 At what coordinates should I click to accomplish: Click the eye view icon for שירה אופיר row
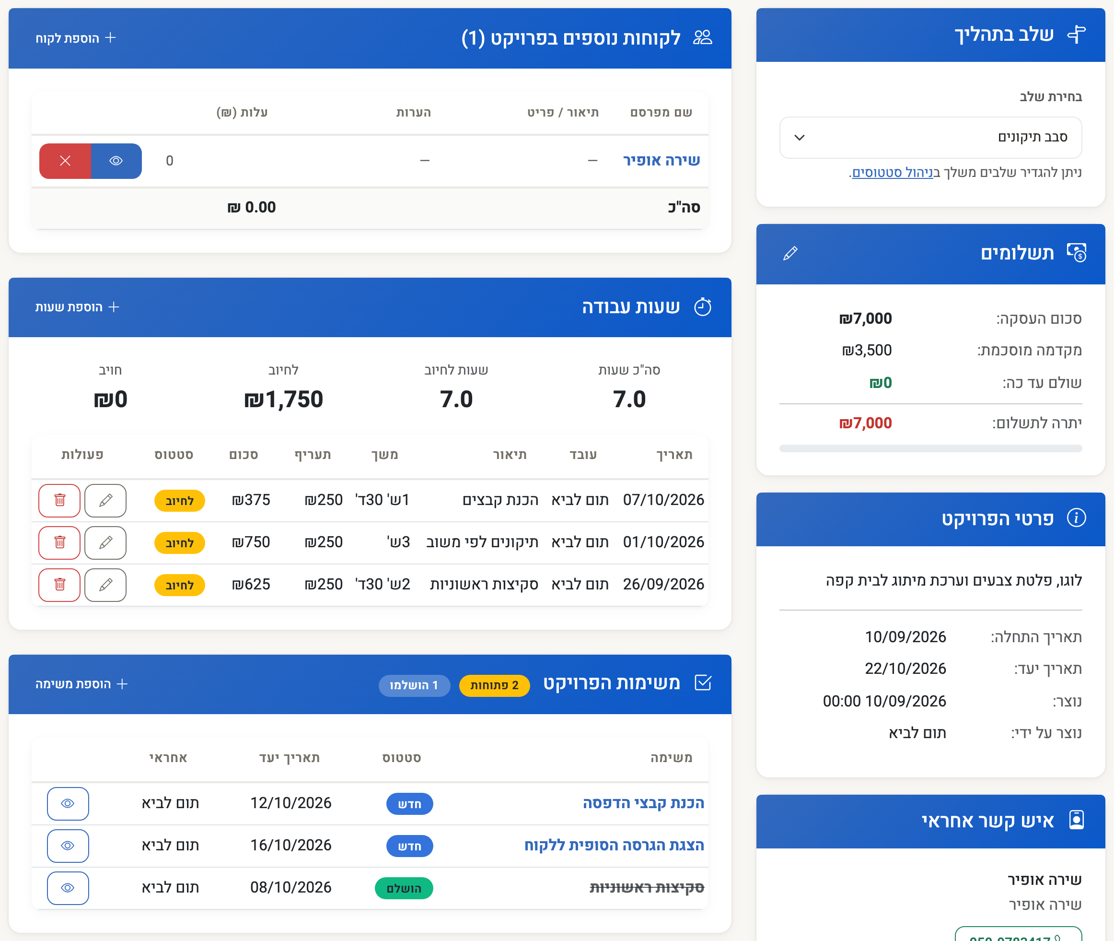[x=116, y=161]
